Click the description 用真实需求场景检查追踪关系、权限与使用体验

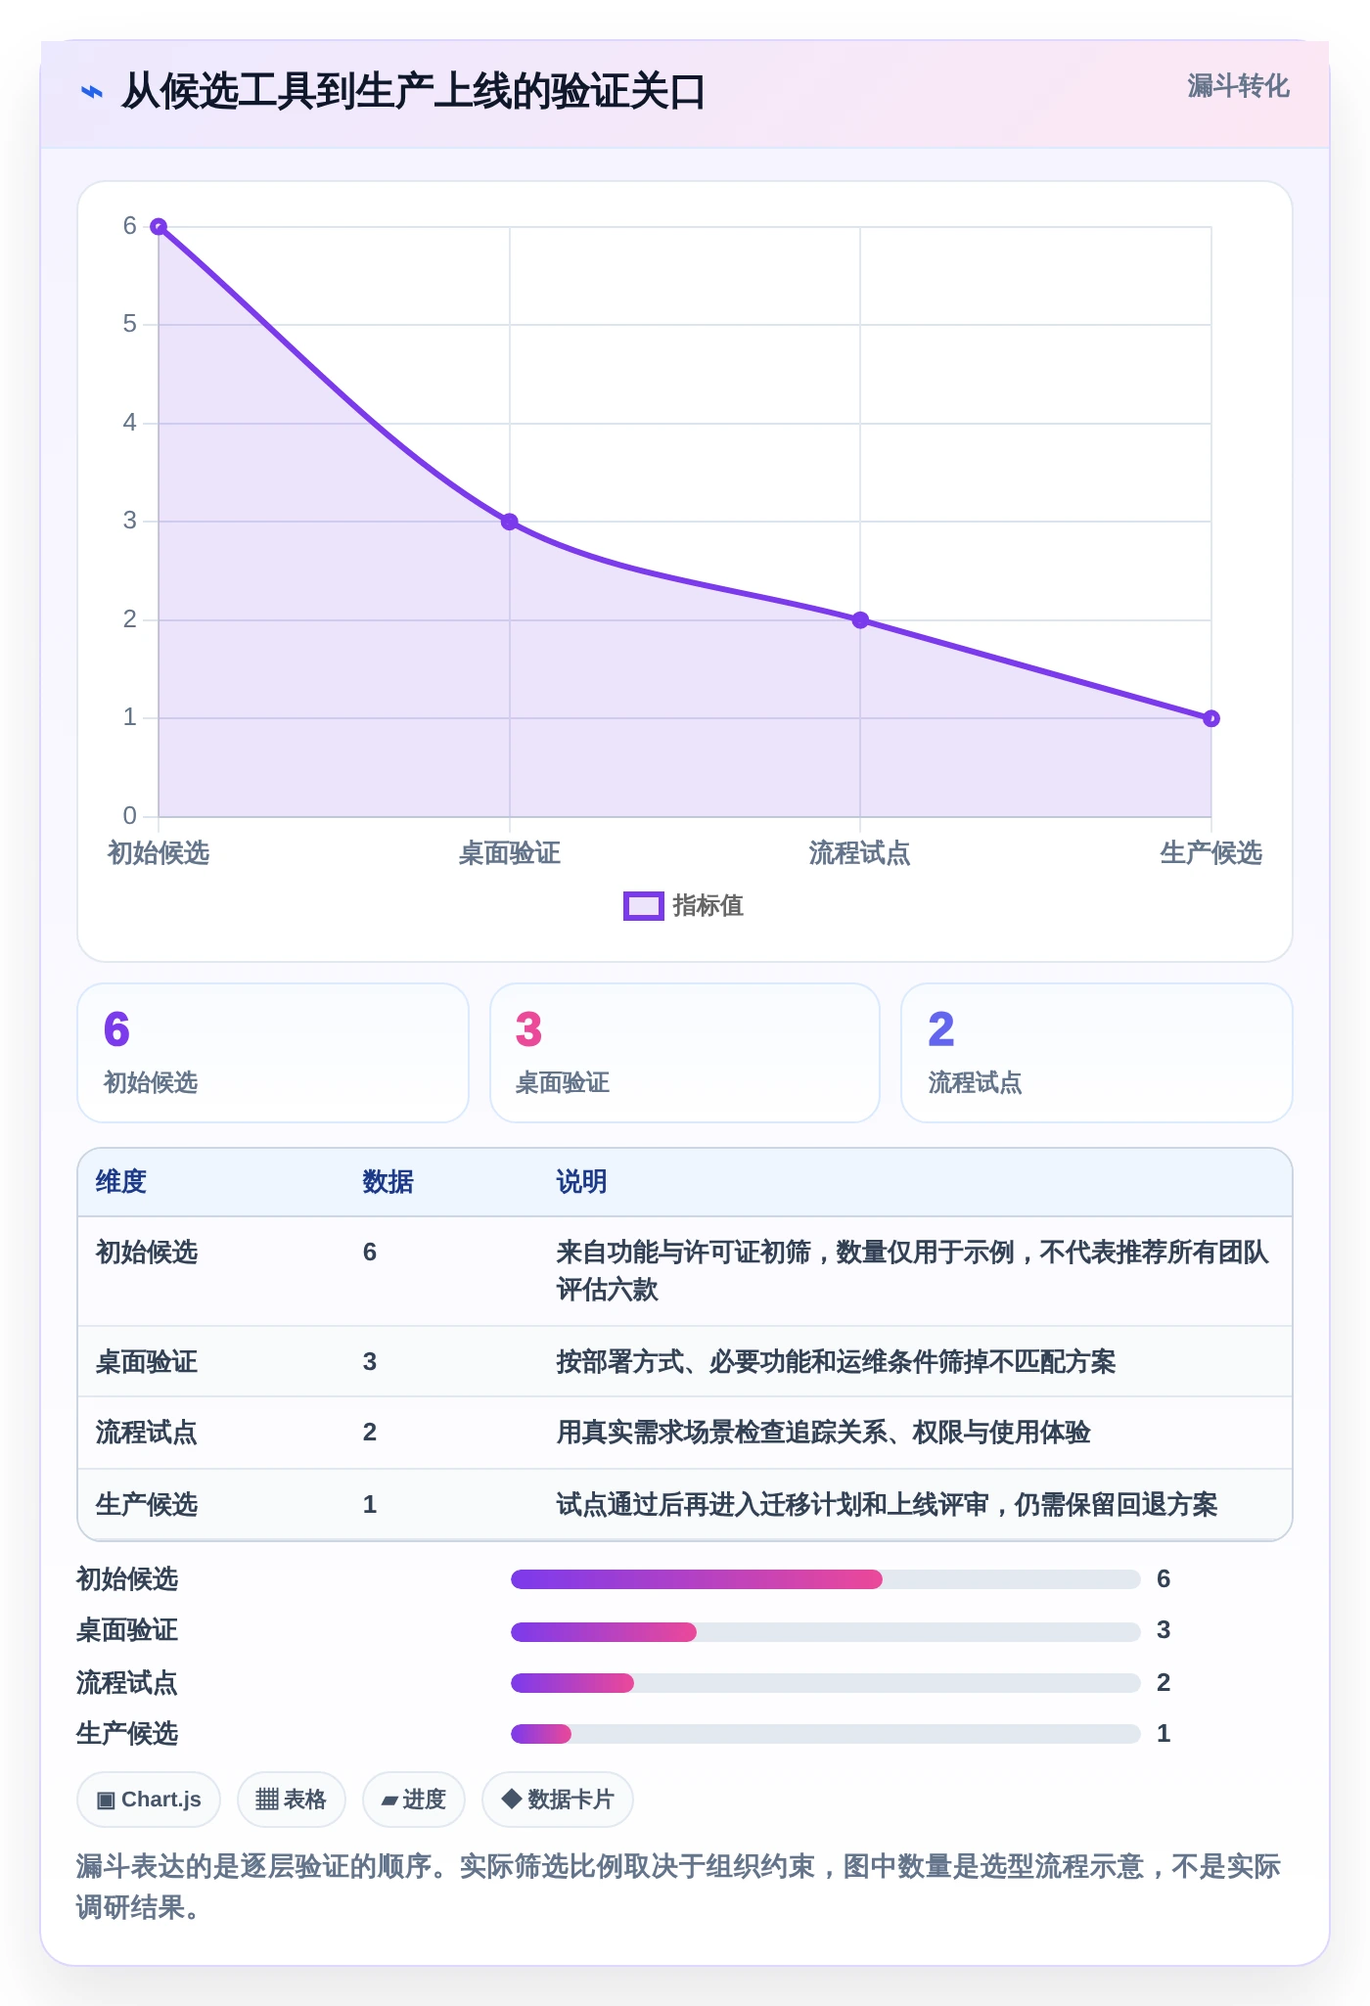point(824,1433)
